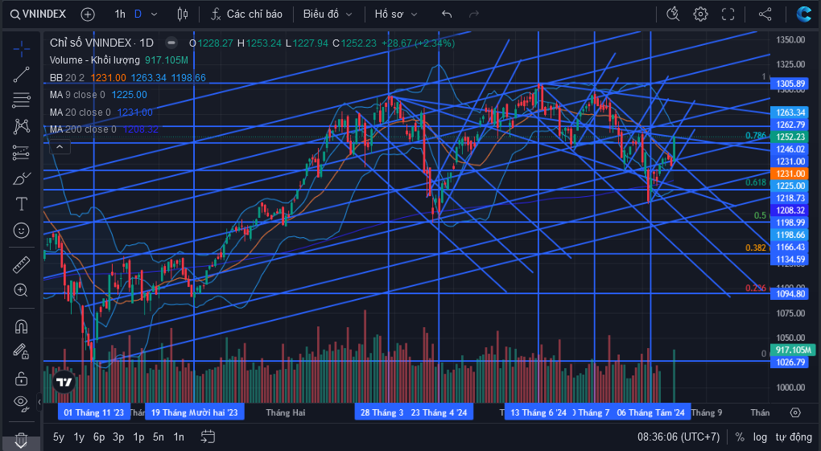The width and height of the screenshot is (821, 451).
Task: Open candlestick chart style selector
Action: click(x=183, y=14)
